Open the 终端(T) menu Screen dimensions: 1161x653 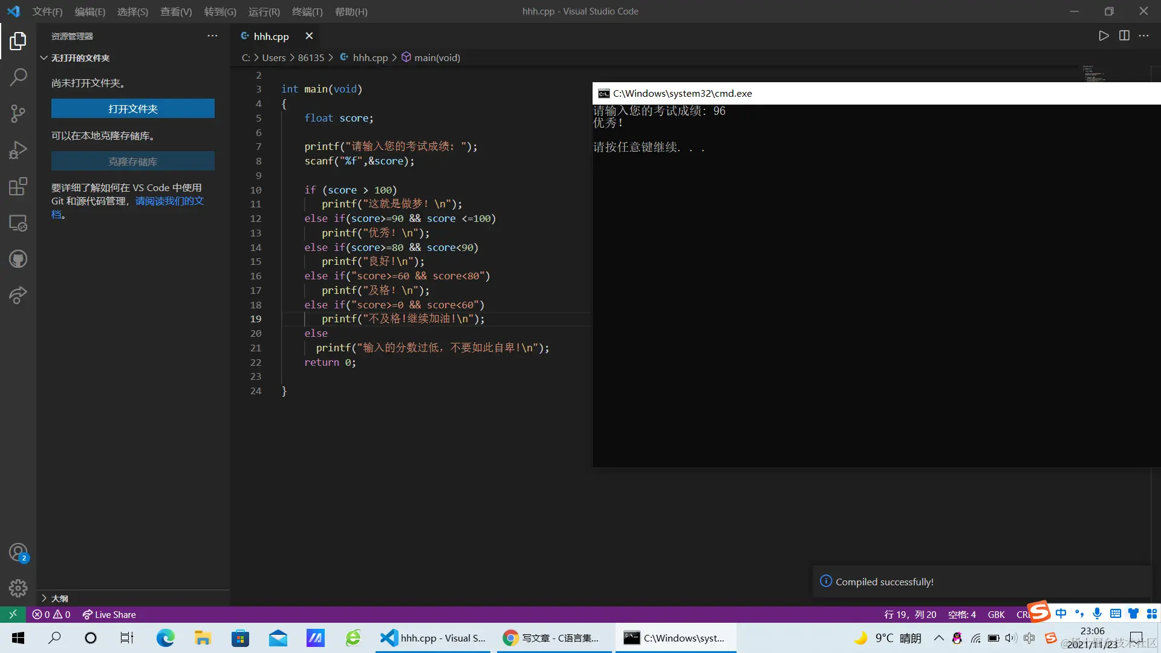tap(307, 11)
